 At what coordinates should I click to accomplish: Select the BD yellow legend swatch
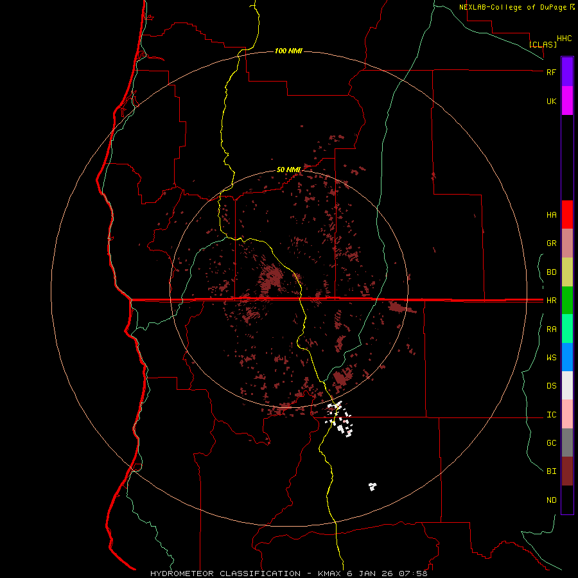[x=567, y=272]
